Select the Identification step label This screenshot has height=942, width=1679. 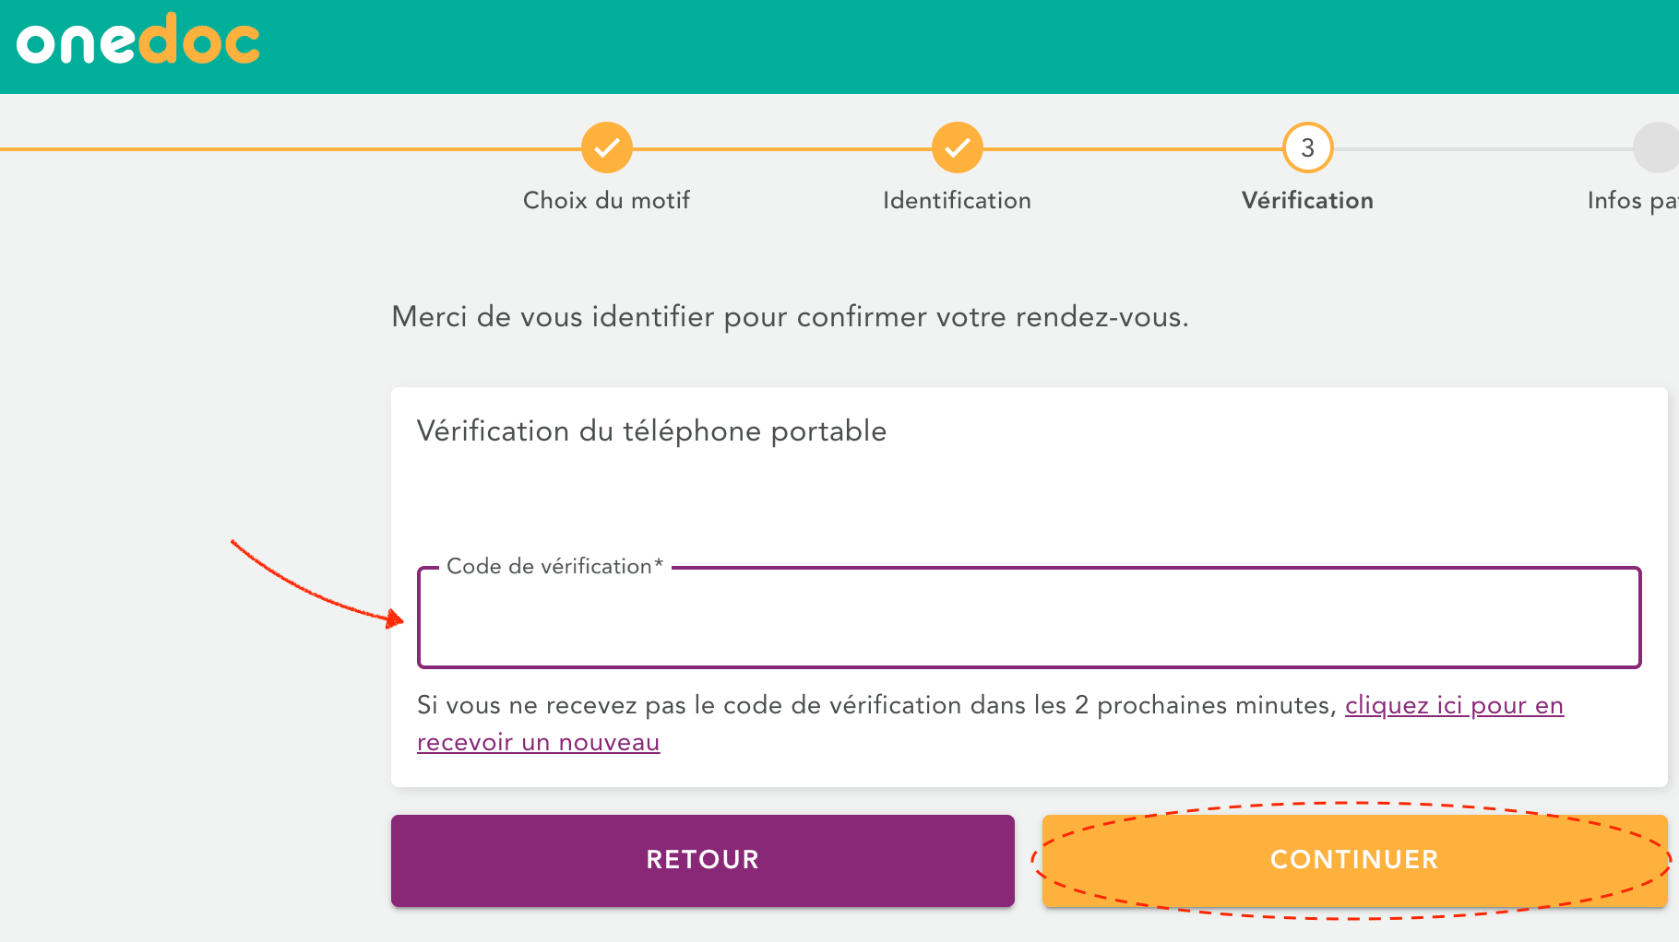957,200
